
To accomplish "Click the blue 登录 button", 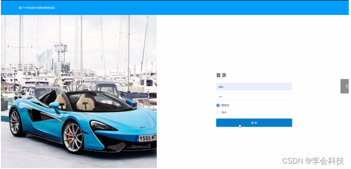I will click(x=254, y=123).
